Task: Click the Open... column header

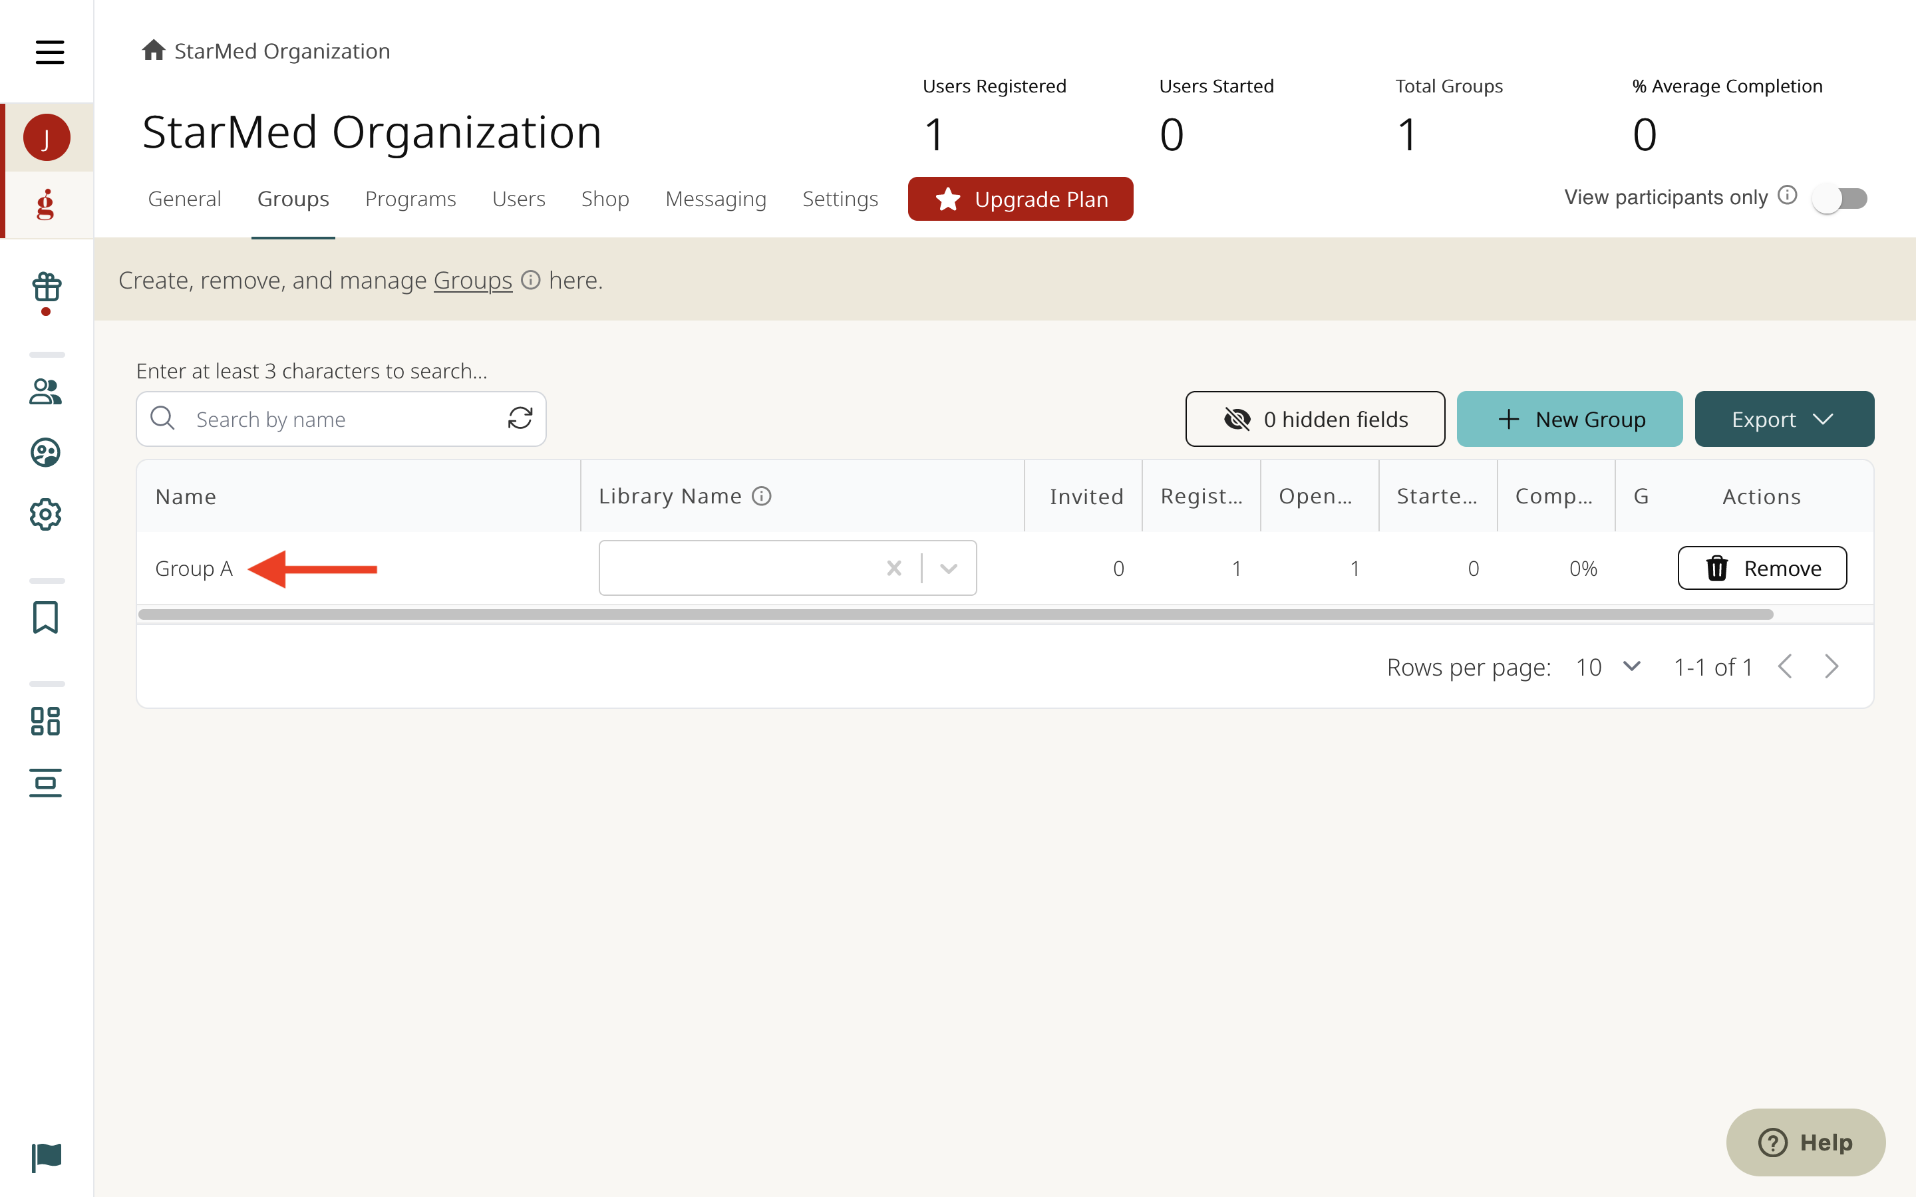Action: pos(1315,496)
